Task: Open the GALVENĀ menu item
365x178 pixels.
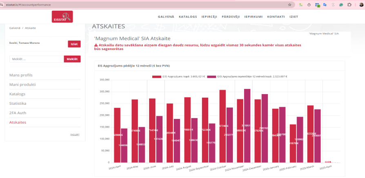Action: click(x=166, y=17)
